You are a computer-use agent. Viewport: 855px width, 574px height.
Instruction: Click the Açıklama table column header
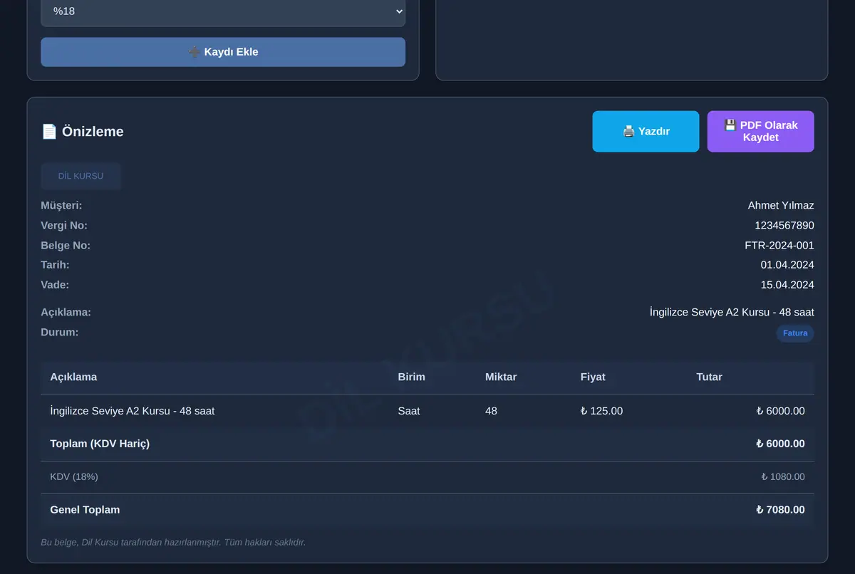[73, 377]
